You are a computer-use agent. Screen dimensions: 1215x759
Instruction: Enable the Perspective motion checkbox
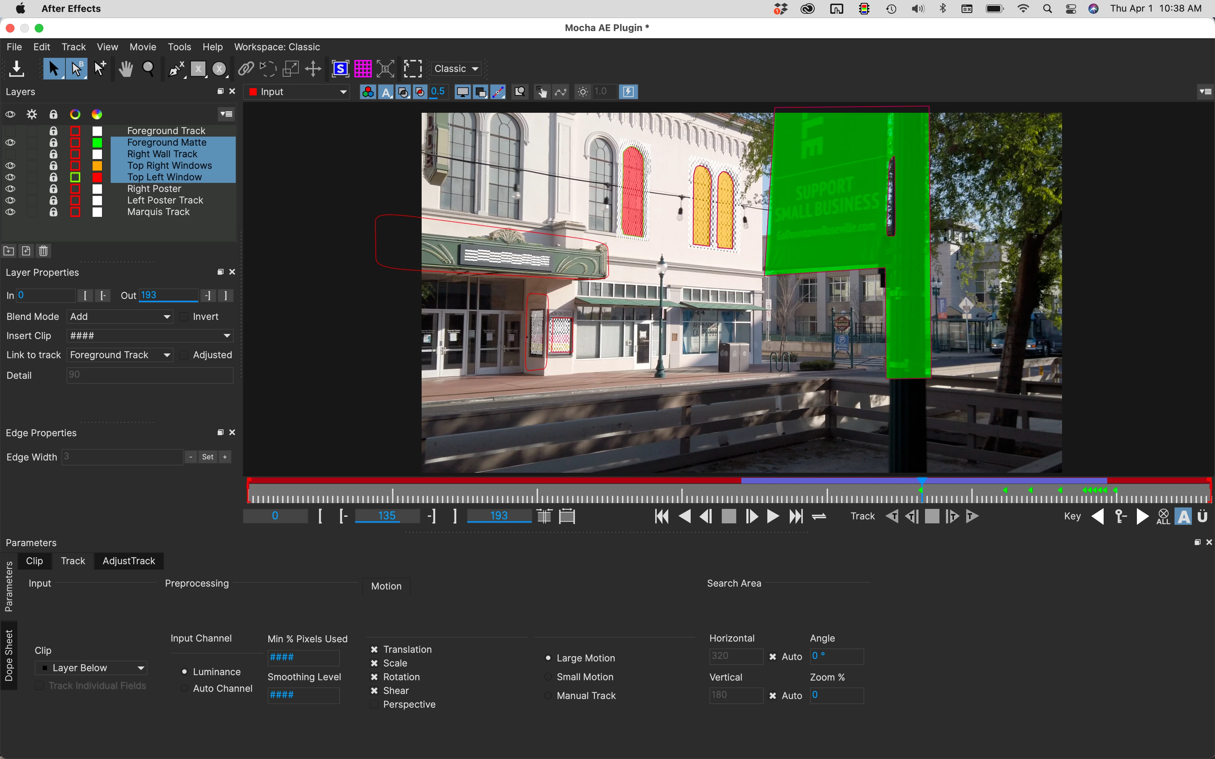click(374, 704)
